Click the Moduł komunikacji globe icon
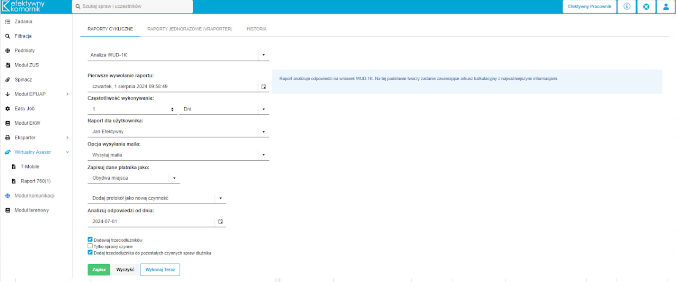Viewport: 676px width, 282px height. click(8, 196)
